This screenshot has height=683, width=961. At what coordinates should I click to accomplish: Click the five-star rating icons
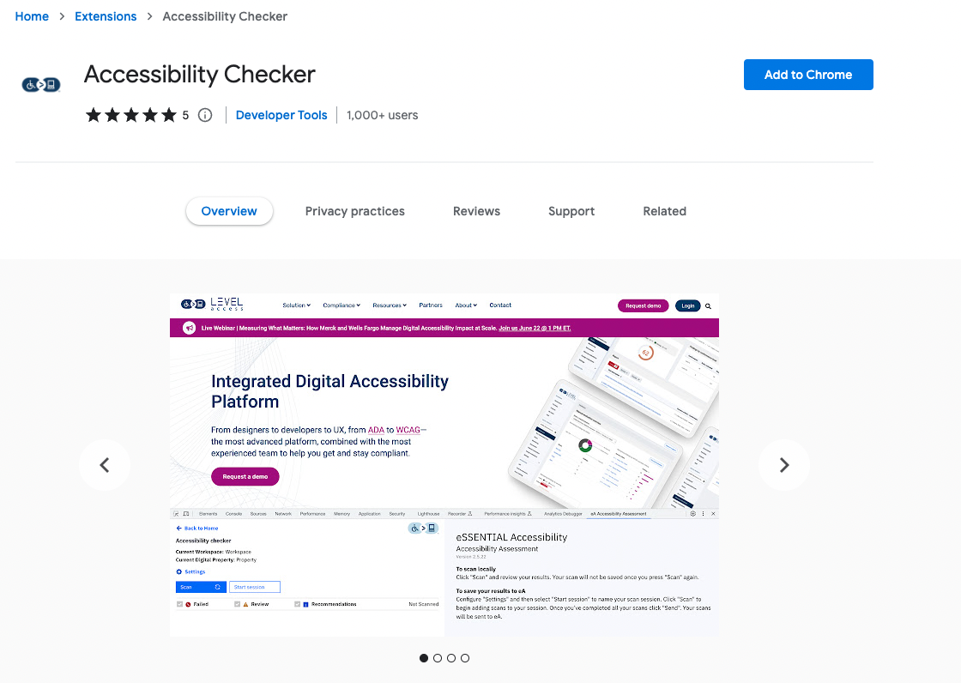click(x=131, y=115)
